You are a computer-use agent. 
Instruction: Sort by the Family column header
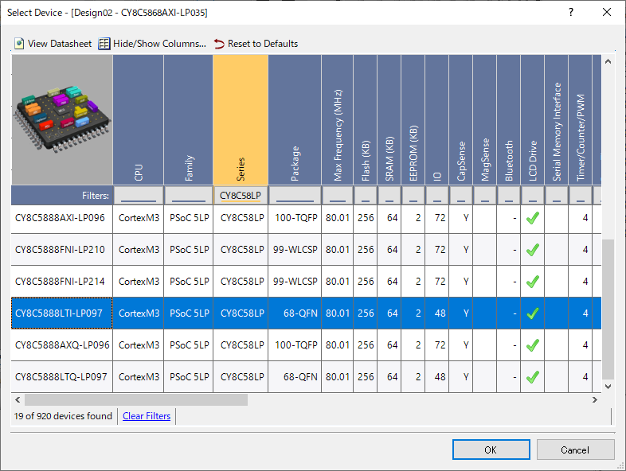click(189, 119)
